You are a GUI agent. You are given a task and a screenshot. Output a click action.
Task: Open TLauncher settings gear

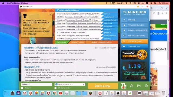(146, 86)
